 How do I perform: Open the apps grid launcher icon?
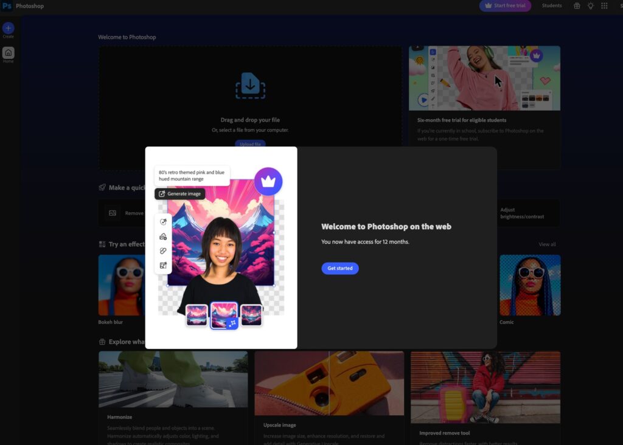pos(604,6)
